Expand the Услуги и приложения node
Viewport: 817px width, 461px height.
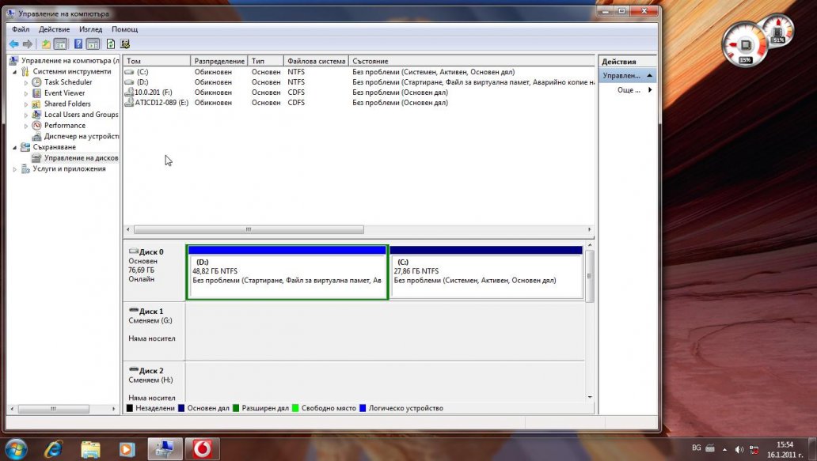[x=15, y=168]
